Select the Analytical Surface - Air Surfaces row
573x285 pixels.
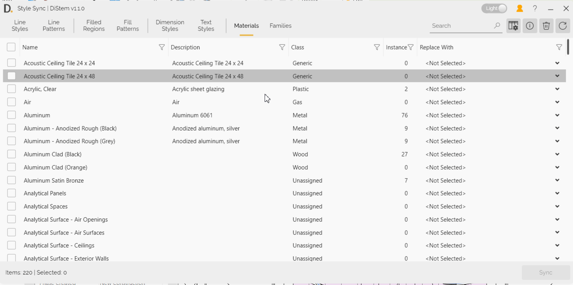click(x=284, y=232)
